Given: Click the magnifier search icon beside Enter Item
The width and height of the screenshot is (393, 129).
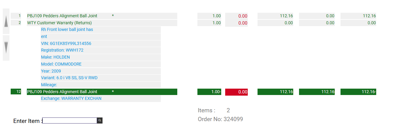Looking at the screenshot, I should click(x=99, y=121).
